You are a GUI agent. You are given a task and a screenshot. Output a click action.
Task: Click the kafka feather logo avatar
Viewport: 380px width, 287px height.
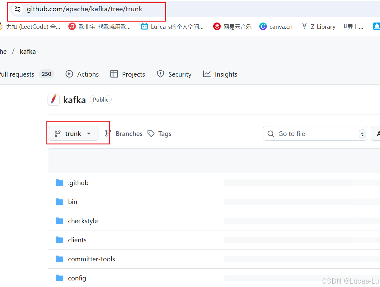54,100
